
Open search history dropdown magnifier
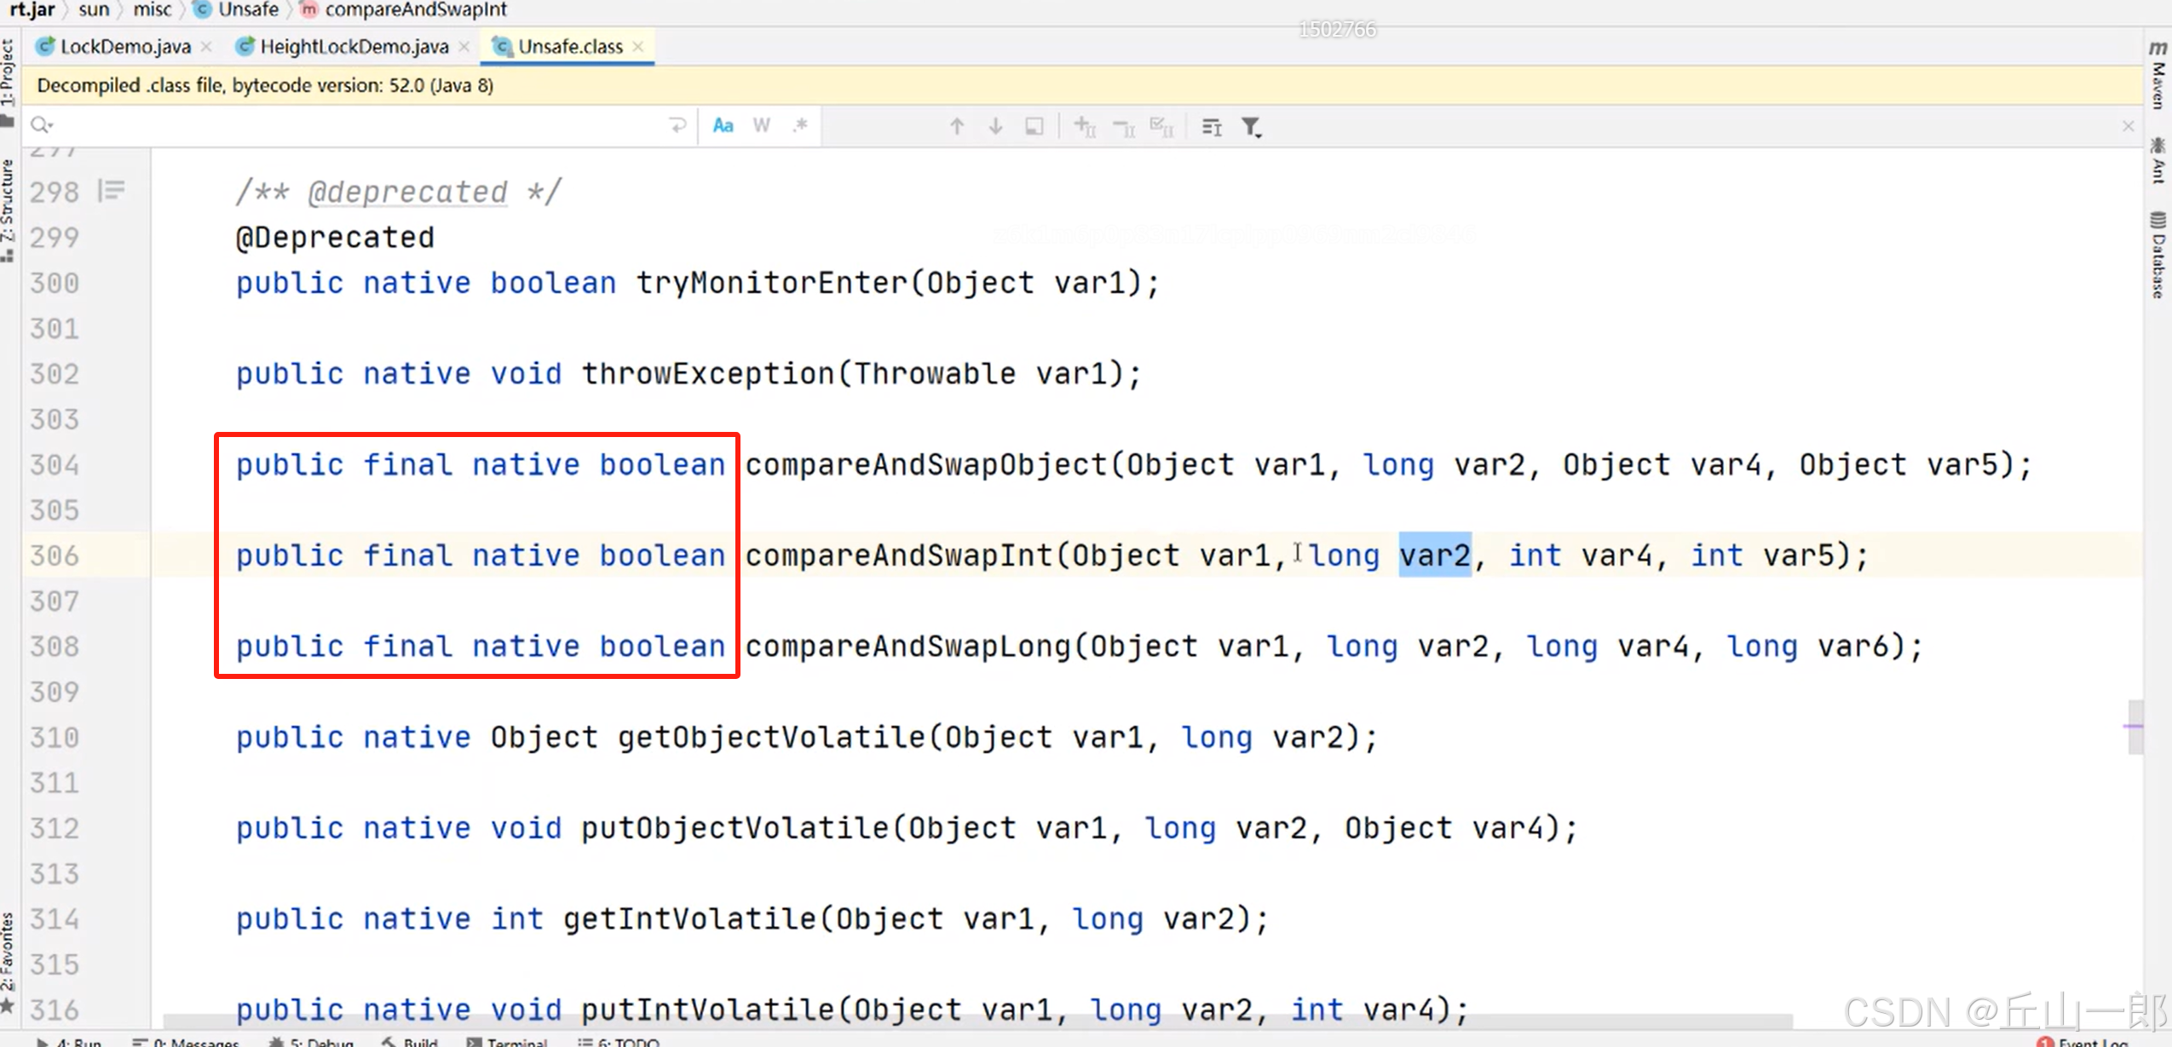coord(41,126)
